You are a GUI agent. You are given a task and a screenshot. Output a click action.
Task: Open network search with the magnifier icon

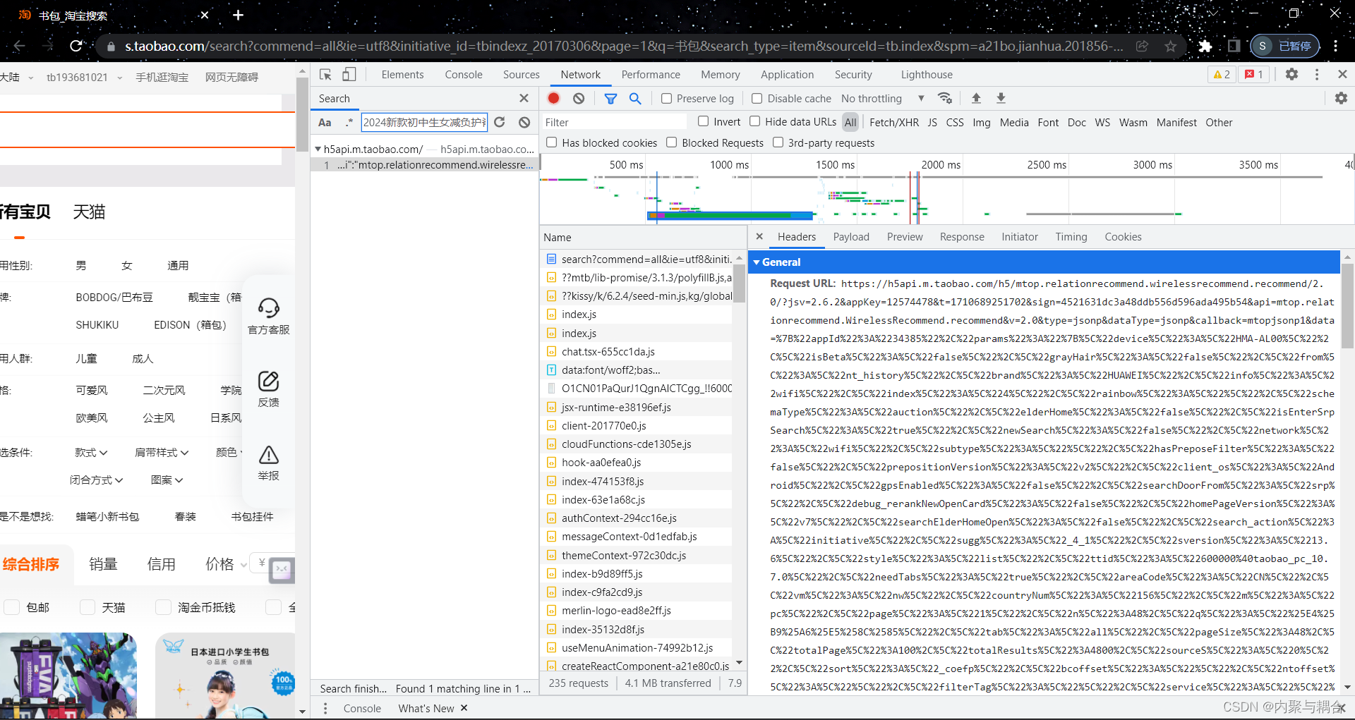[x=634, y=98]
